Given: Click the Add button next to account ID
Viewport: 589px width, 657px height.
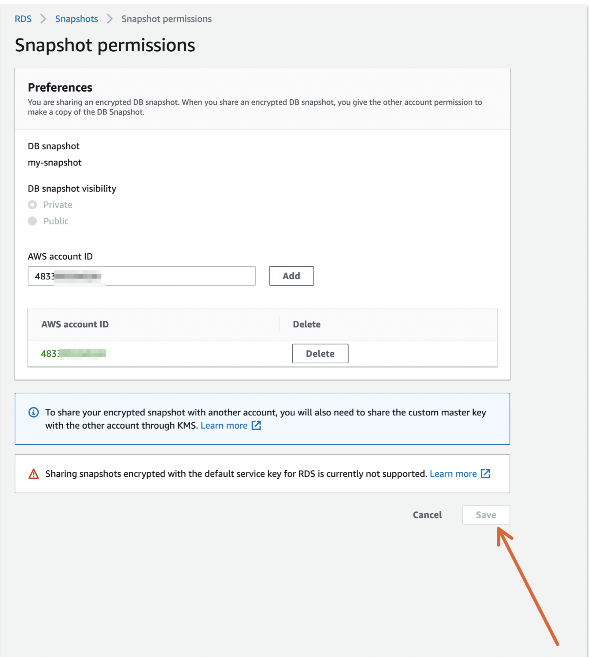Looking at the screenshot, I should [291, 276].
